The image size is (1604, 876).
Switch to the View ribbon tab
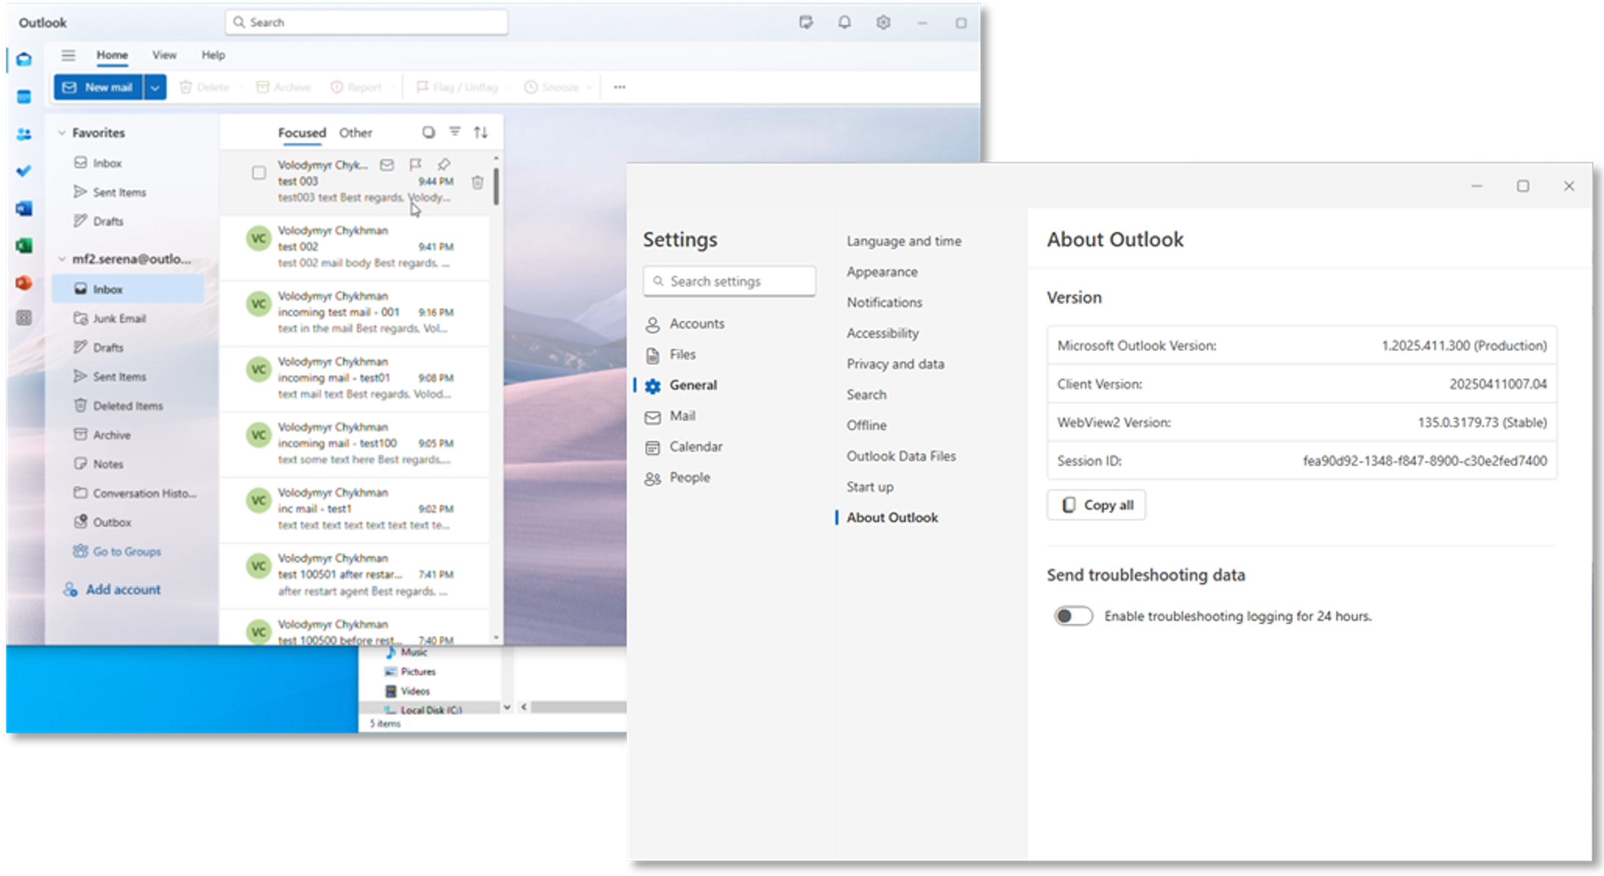[164, 55]
